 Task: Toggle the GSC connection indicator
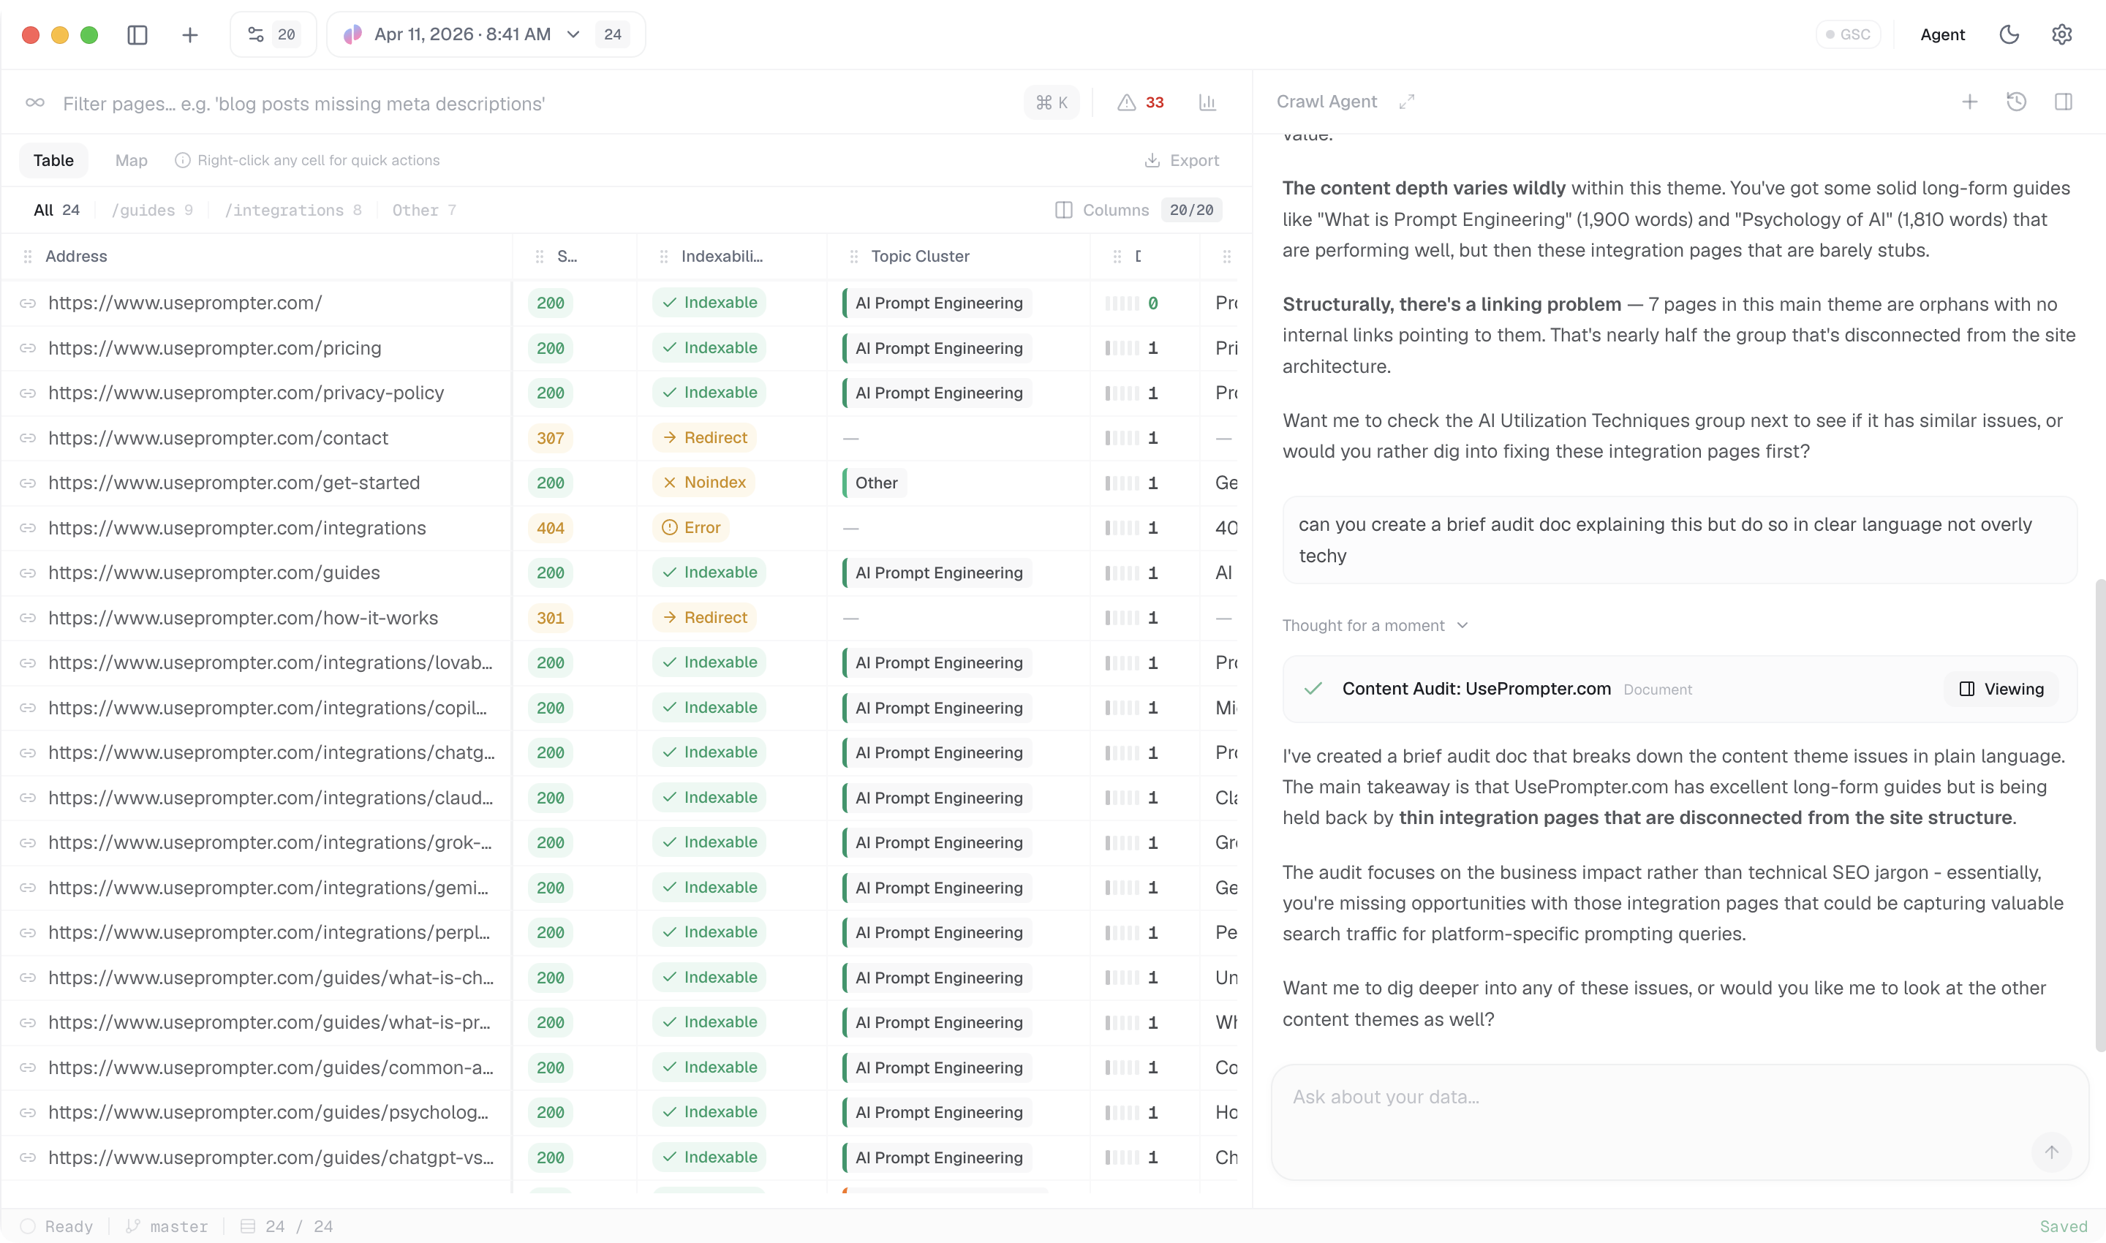1848,34
